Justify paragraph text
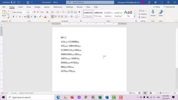The height and width of the screenshot is (100, 178). tap(62, 17)
